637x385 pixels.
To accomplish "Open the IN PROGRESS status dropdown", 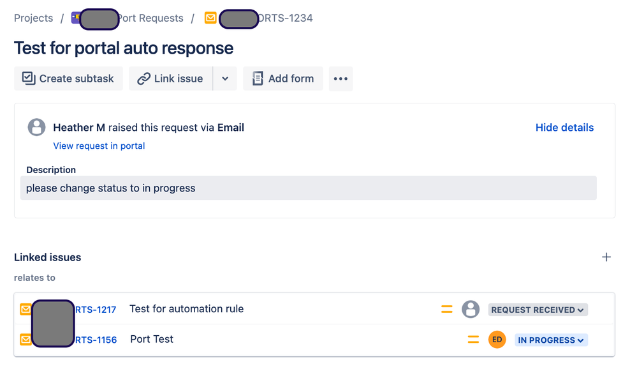I will (x=551, y=339).
